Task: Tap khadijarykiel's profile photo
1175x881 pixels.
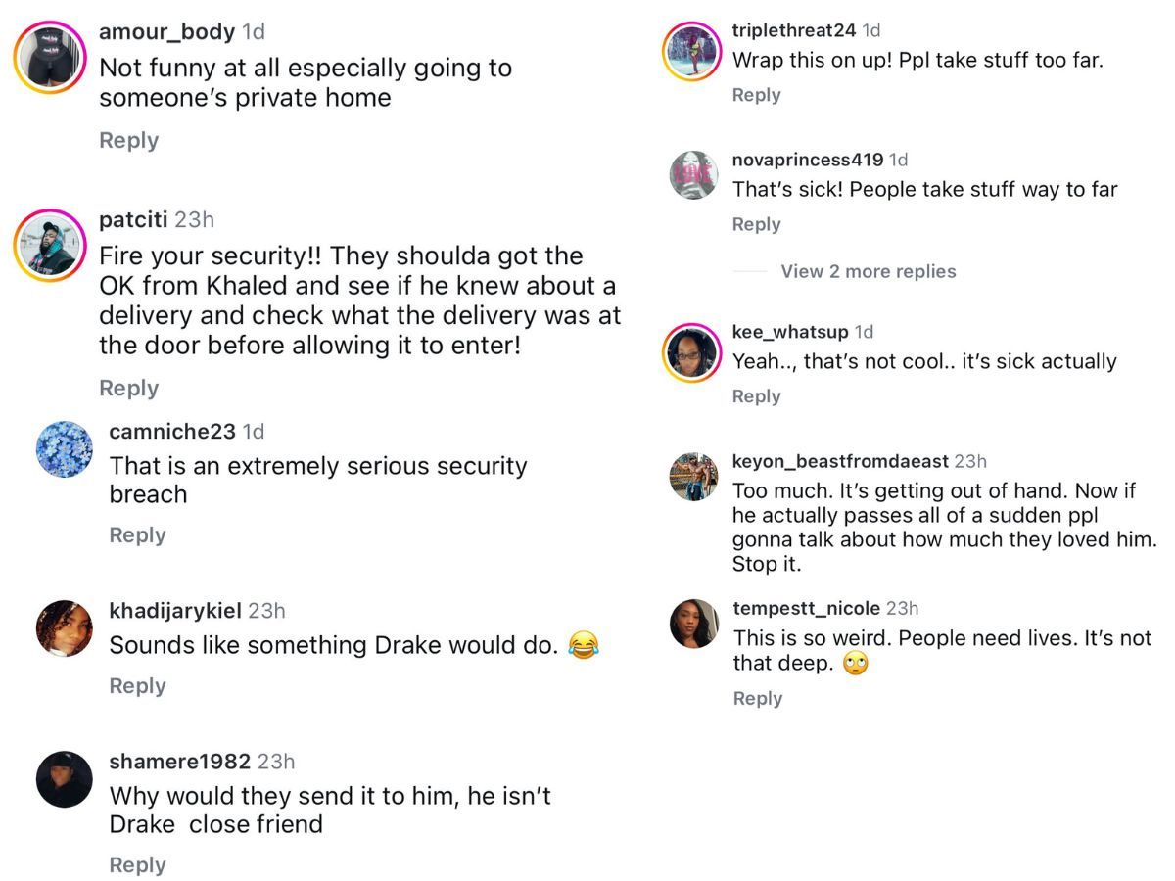Action: [64, 627]
